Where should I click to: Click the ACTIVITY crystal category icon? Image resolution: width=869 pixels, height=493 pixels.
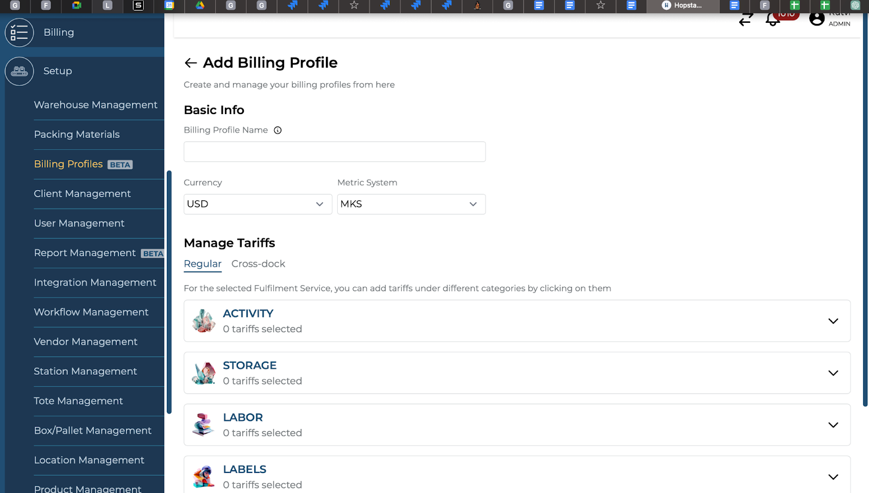pyautogui.click(x=204, y=320)
